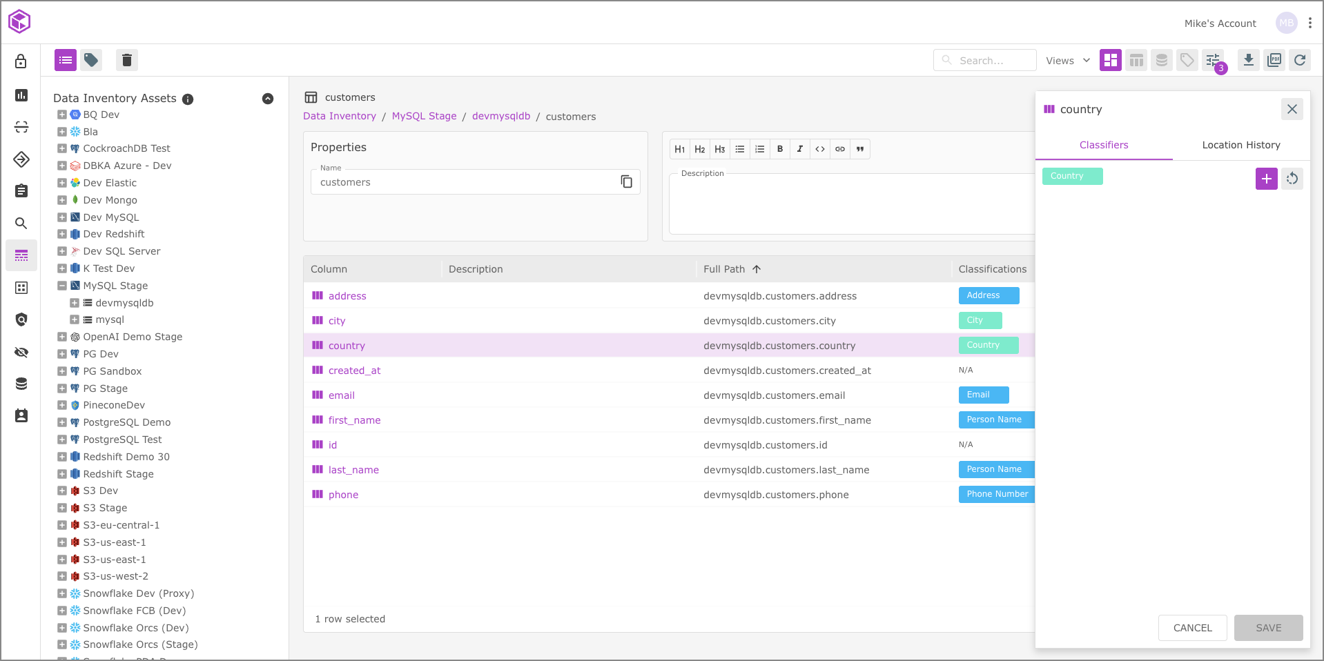This screenshot has width=1324, height=661.
Task: Click the refresh icon in top toolbar
Action: (1300, 61)
